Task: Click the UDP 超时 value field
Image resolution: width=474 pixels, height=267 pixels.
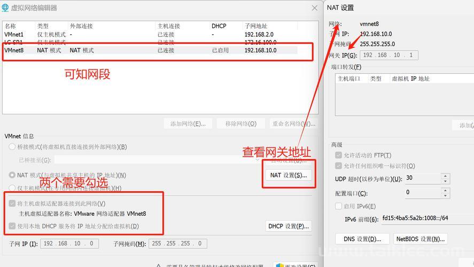Action: tap(423, 178)
